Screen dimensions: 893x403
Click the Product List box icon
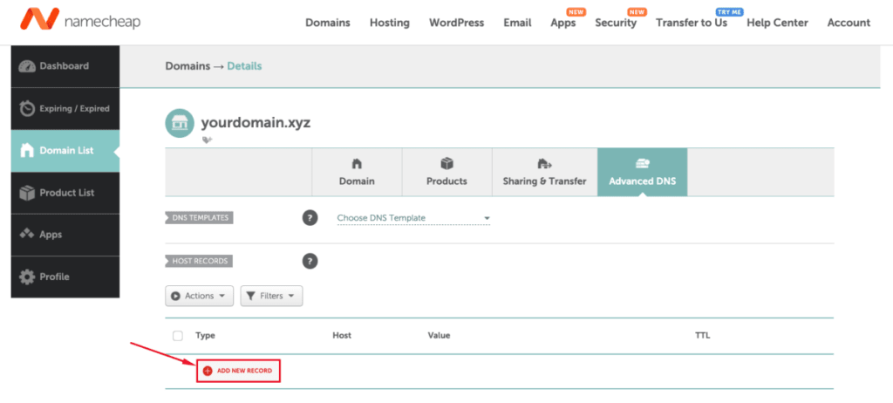click(x=27, y=193)
